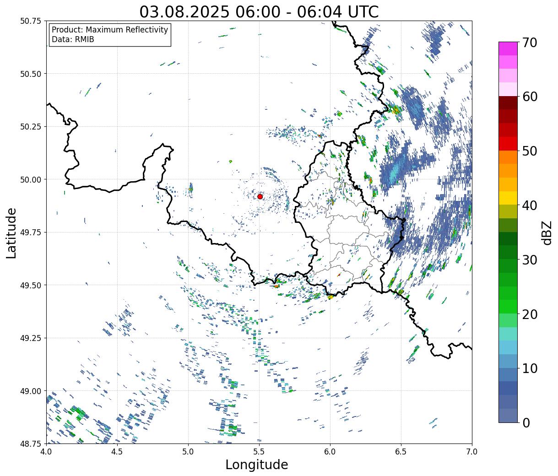This screenshot has height=476, width=558.
Task: Click the latitude tick label '49.50'
Action: (x=30, y=285)
